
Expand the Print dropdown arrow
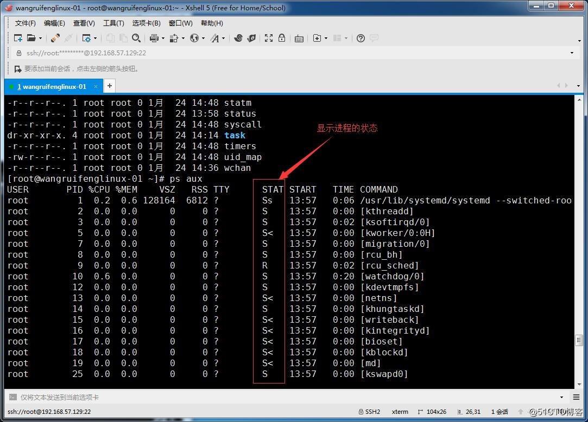coord(163,39)
